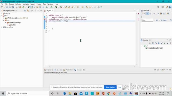Expand the ARJUN project node

(2, 14)
